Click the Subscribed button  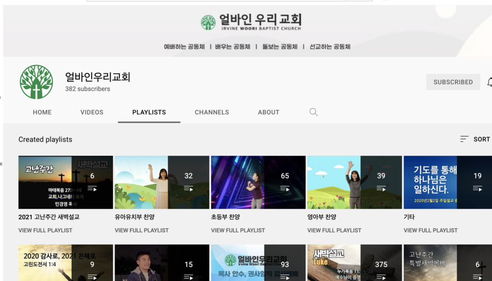[453, 82]
